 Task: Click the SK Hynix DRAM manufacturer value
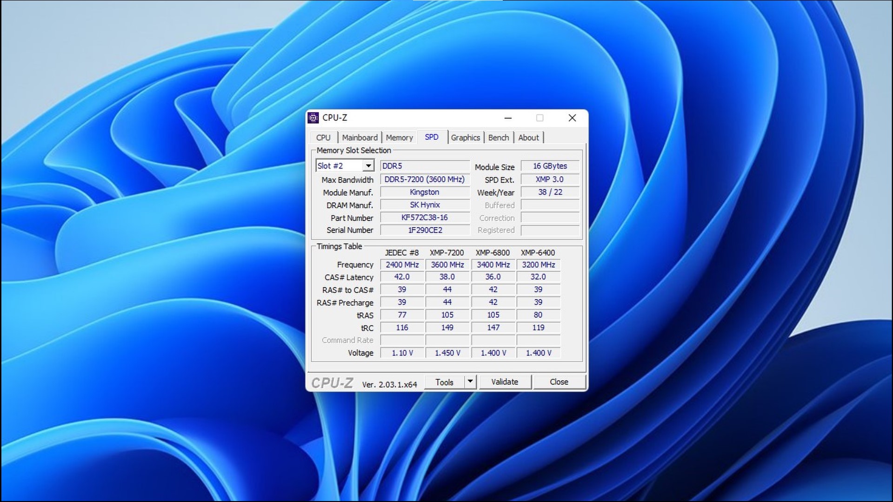pos(425,205)
